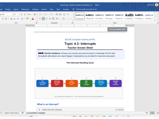This screenshot has width=159, height=119.
Task: Toggle underline formatting
Action: (x=6, y=19)
